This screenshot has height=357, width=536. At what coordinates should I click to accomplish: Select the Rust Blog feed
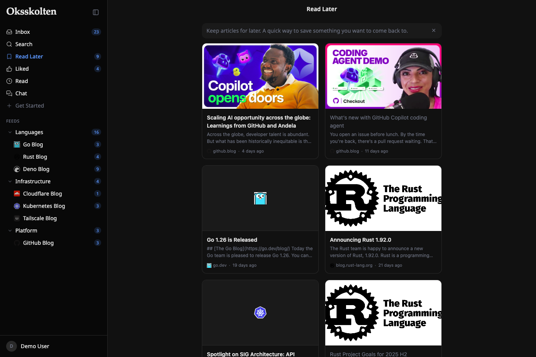[53, 157]
